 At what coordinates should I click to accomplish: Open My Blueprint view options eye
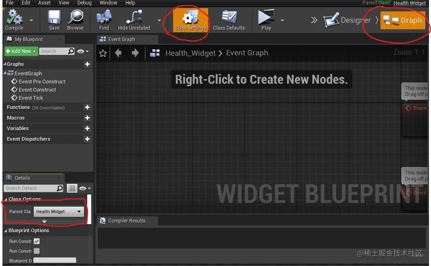[x=83, y=51]
